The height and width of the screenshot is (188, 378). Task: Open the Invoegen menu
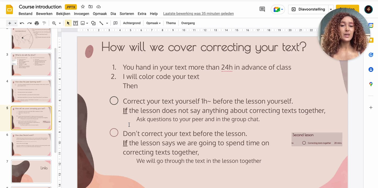(x=81, y=14)
